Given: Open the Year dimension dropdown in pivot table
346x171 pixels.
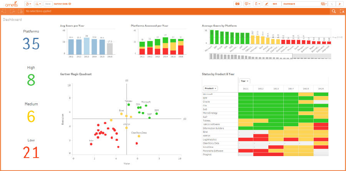Looking at the screenshot, I should [x=245, y=81].
